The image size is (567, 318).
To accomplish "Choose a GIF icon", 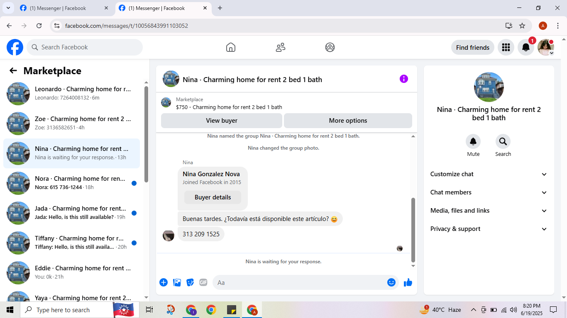I will [203, 282].
